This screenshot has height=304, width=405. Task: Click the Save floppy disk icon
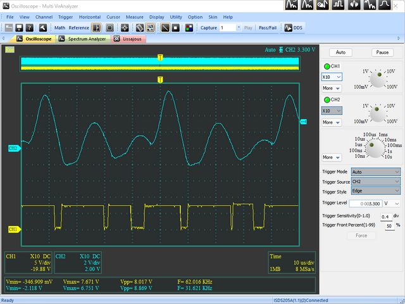20,28
